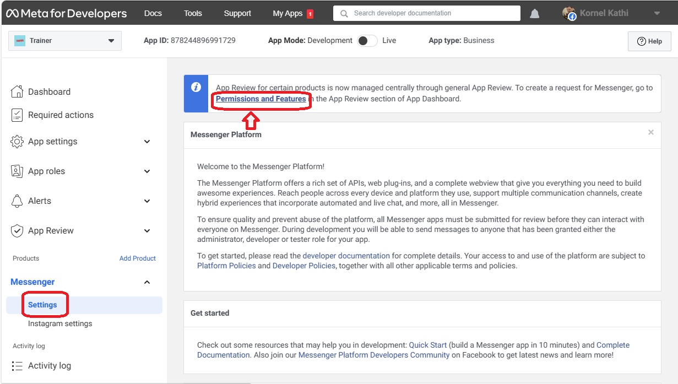
Task: Click the Required actions checklist icon
Action: 17,115
